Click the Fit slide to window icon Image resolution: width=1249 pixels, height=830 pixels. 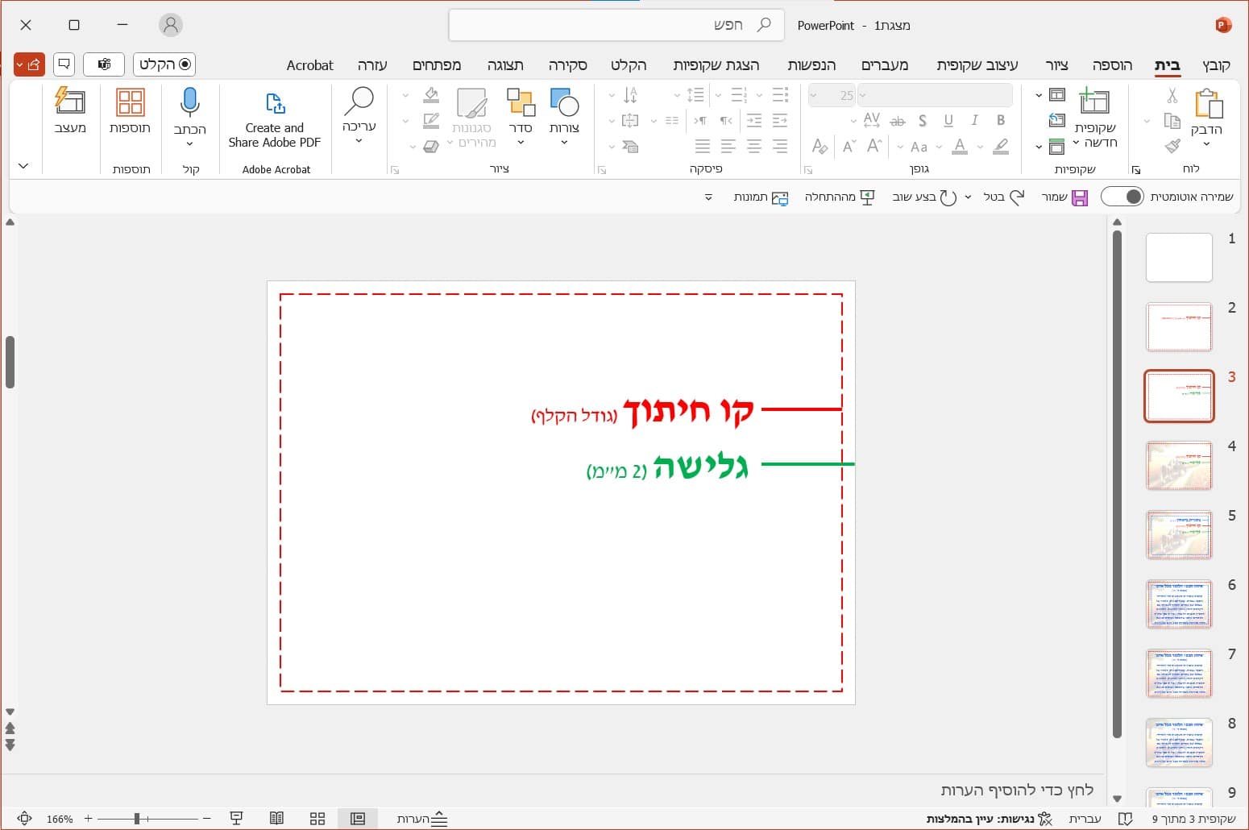click(x=24, y=819)
